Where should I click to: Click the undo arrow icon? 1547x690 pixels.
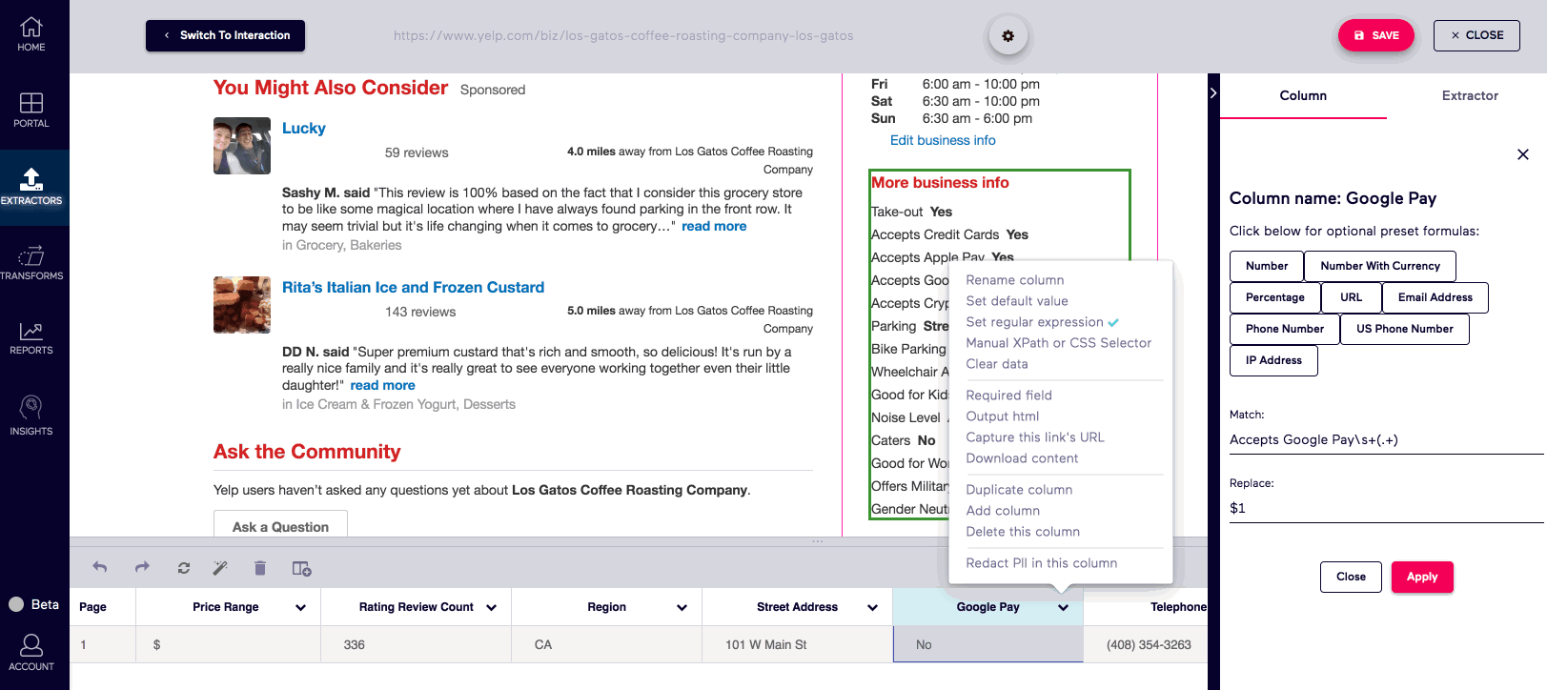click(x=100, y=568)
